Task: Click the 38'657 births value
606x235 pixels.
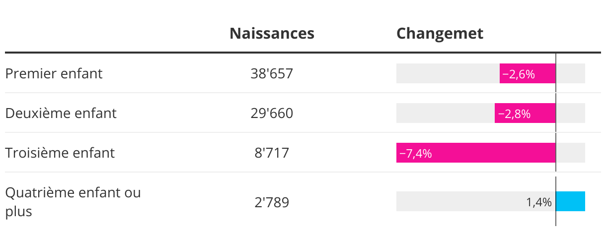Action: [272, 74]
